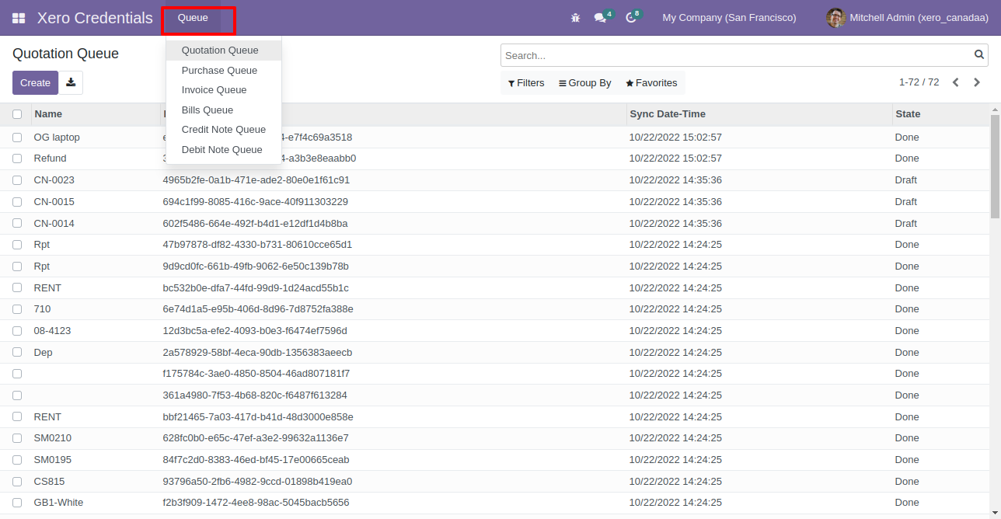Image resolution: width=1001 pixels, height=519 pixels.
Task: Open the CS815 record name
Action: tap(50, 482)
